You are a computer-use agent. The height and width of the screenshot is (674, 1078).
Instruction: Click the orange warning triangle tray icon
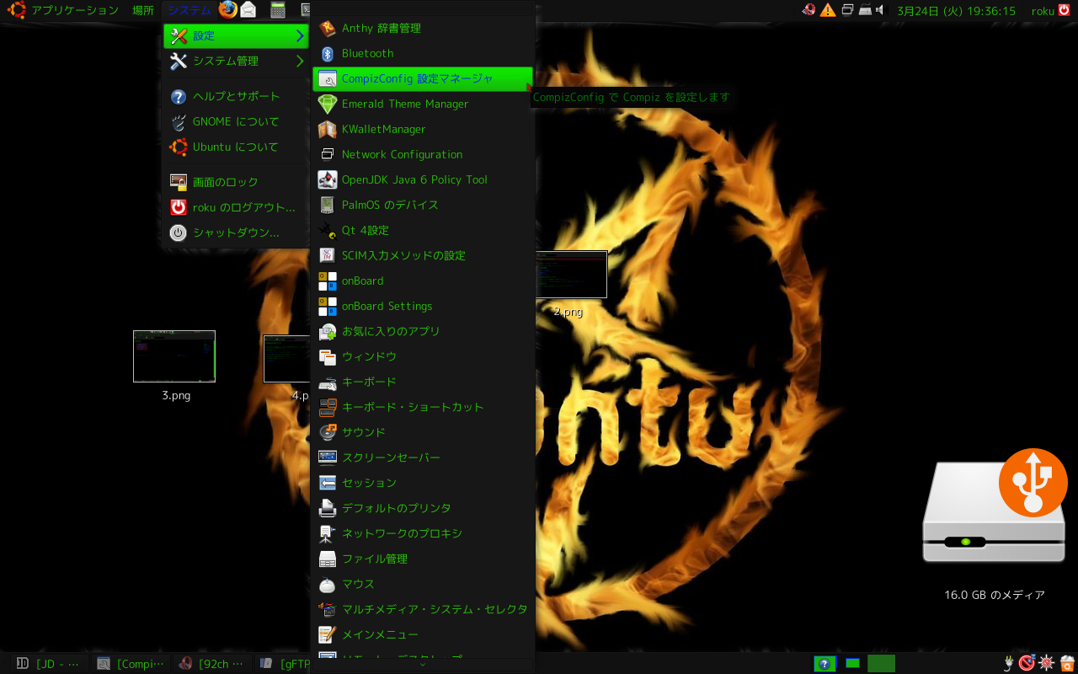829,10
